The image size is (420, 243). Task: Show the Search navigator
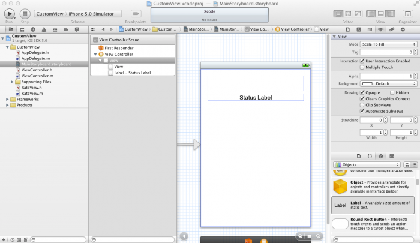(x=33, y=29)
